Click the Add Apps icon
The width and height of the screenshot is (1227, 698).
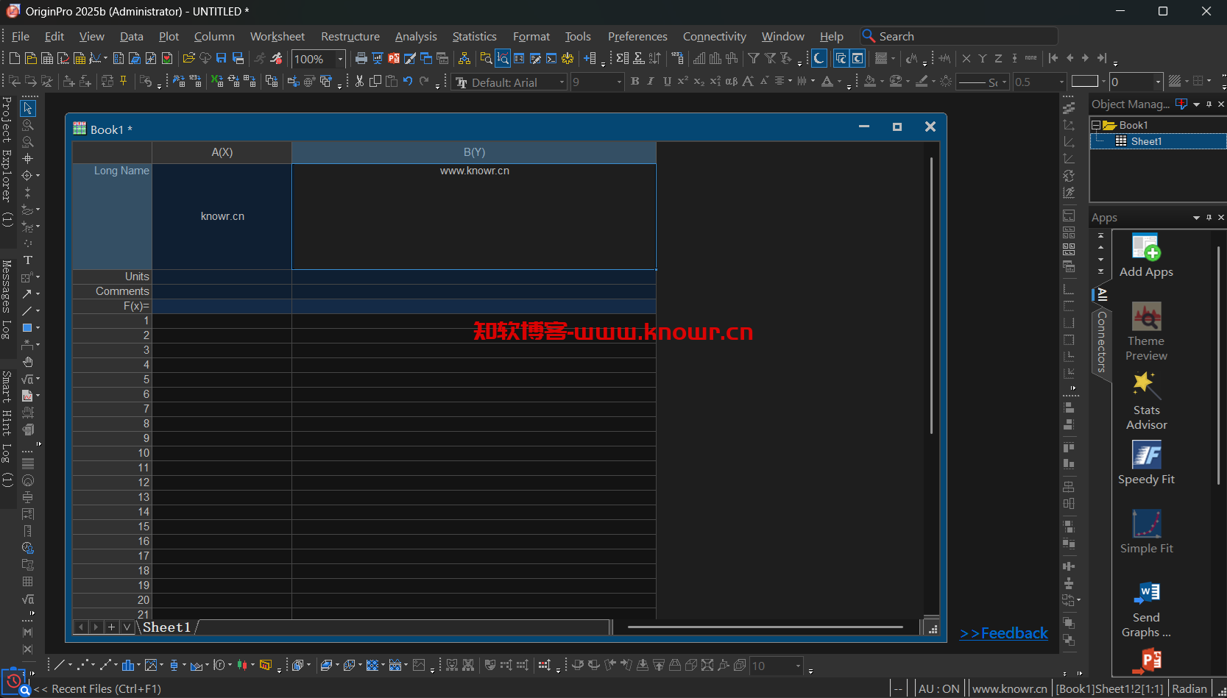[1146, 255]
